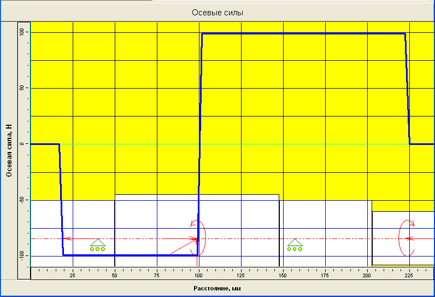The image size is (435, 297).
Task: Click the 125 tick on the horizontal axis
Action: coord(240,275)
